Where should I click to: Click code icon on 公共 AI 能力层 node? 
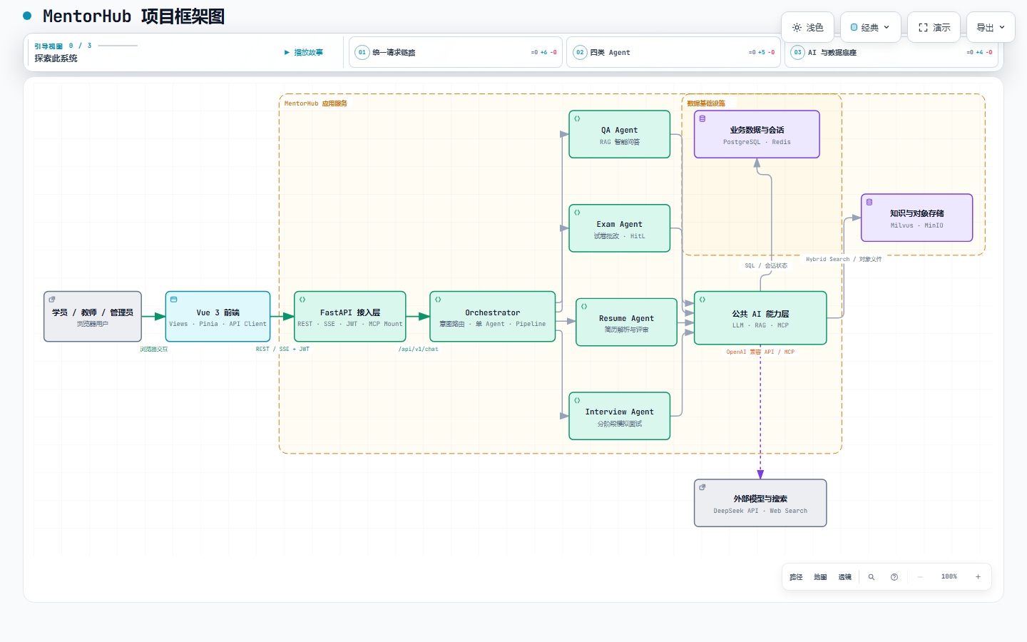(702, 300)
